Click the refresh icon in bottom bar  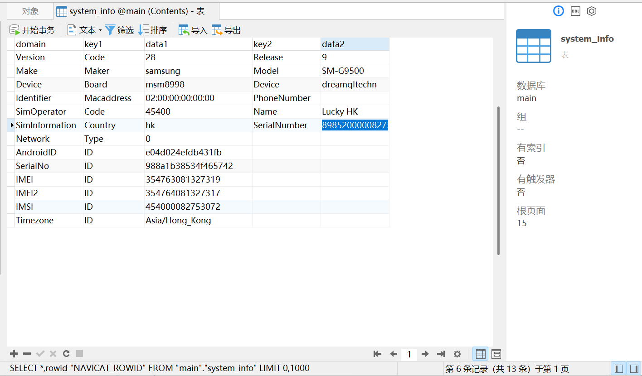click(66, 354)
